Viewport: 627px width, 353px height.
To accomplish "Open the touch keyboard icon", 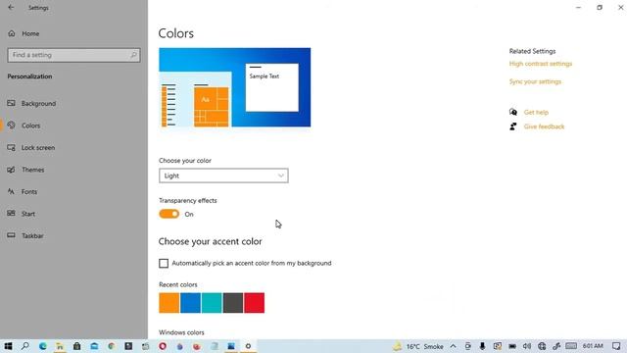I will [x=571, y=346].
